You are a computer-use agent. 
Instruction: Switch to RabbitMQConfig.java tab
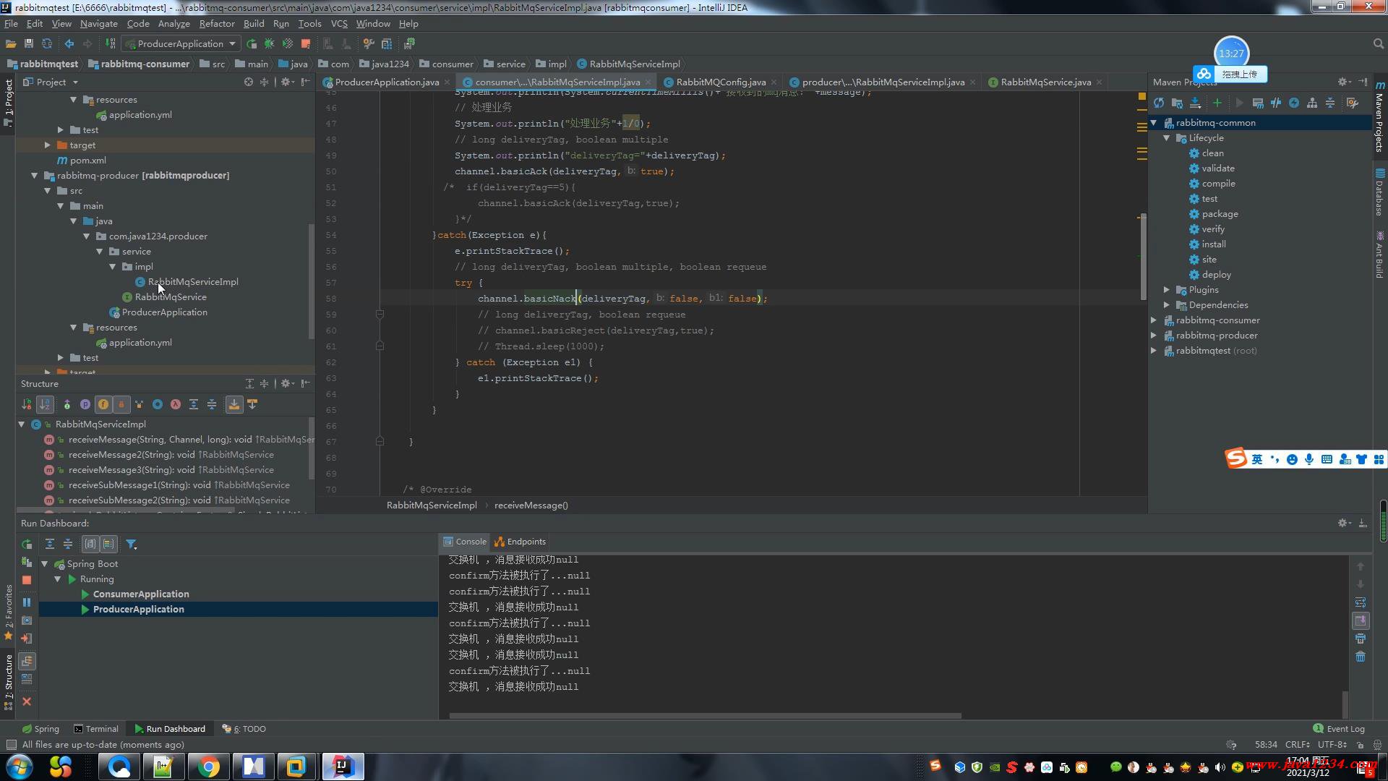pos(721,82)
